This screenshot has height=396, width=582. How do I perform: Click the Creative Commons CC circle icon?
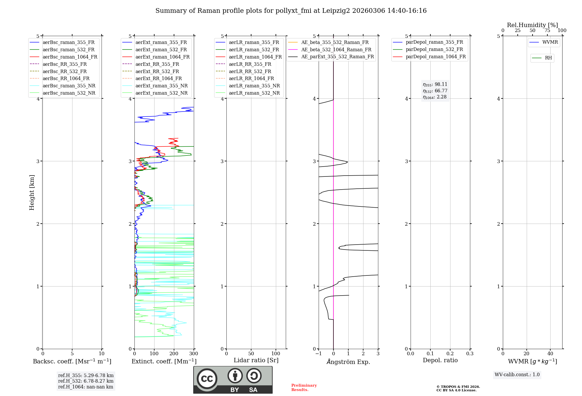[x=207, y=379]
